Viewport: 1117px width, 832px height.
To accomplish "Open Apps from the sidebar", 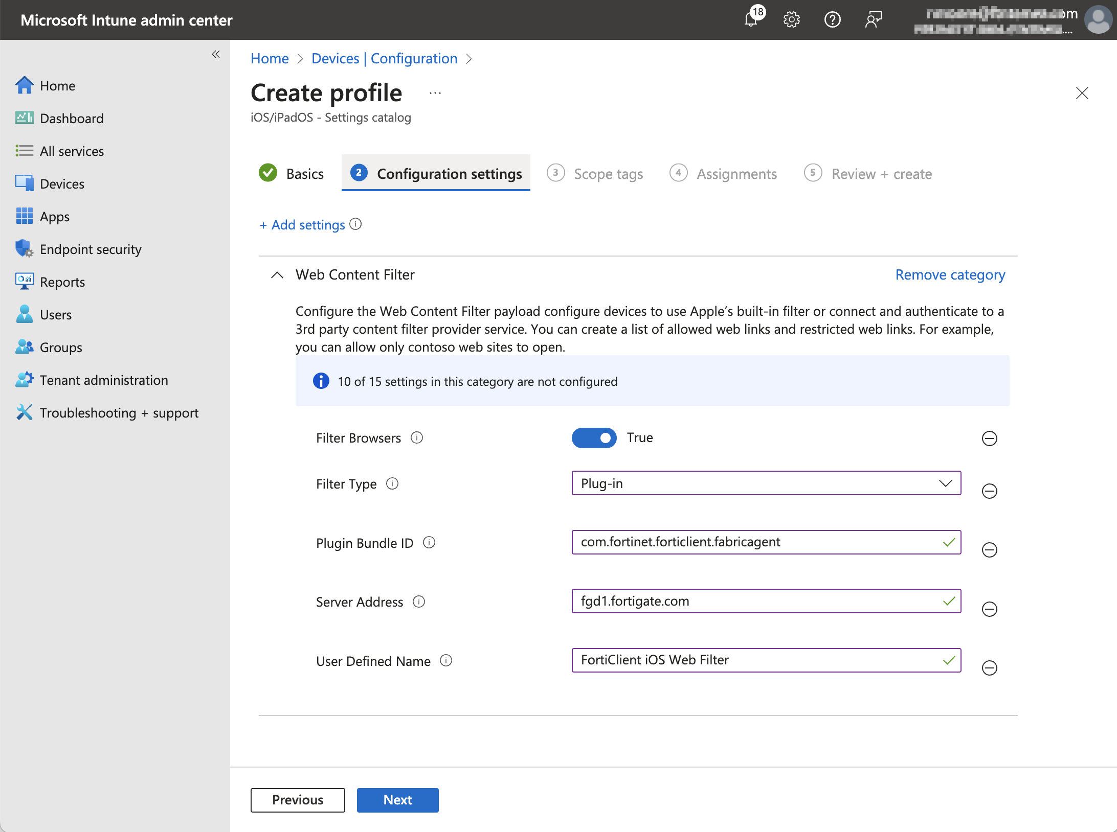I will coord(54,216).
